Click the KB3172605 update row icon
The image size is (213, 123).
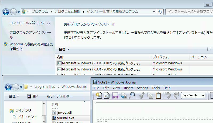(59, 69)
